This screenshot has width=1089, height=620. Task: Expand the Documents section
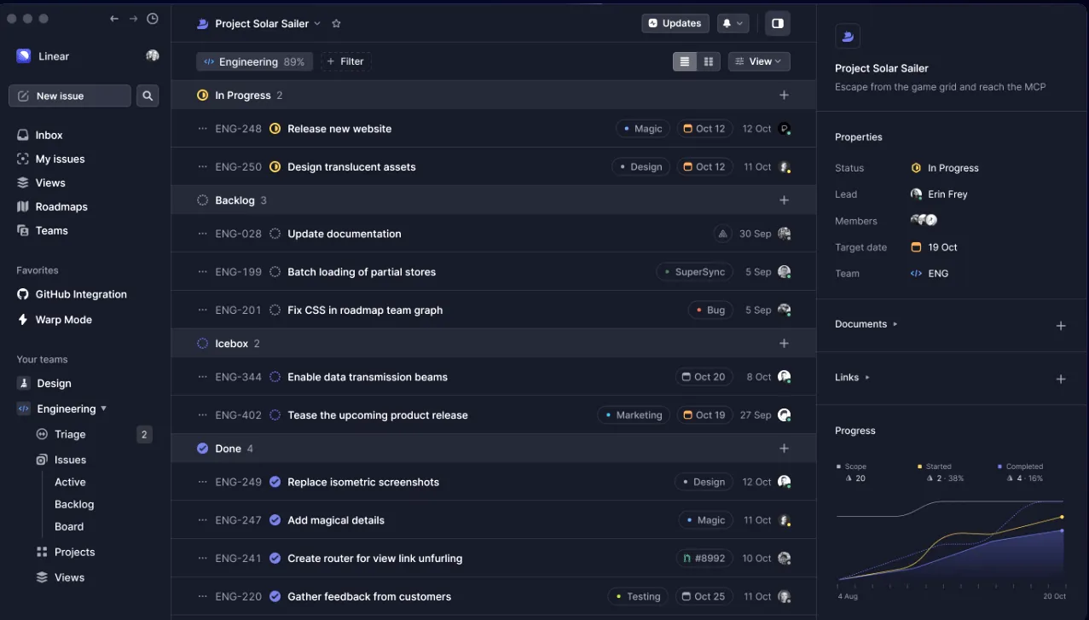(866, 324)
